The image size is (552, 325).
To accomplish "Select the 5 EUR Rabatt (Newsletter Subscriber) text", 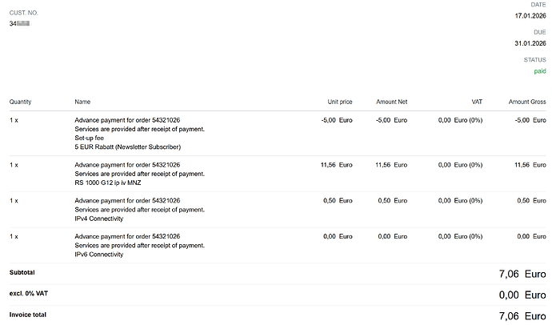I will point(127,146).
